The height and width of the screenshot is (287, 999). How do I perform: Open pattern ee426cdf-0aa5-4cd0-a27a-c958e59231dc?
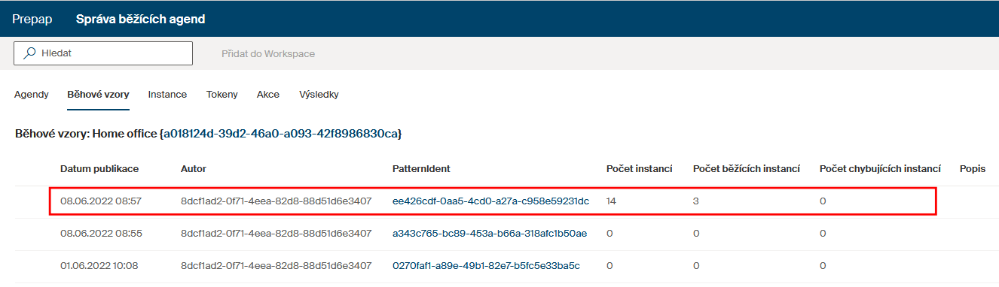tap(490, 201)
